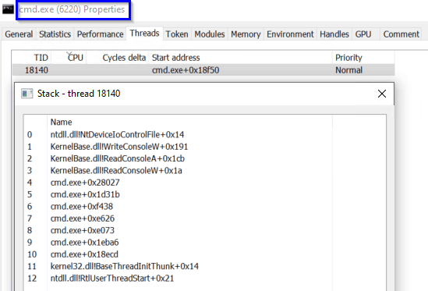Image resolution: width=428 pixels, height=291 pixels.
Task: Click the Stack - thread 18140 title
Action: [79, 94]
